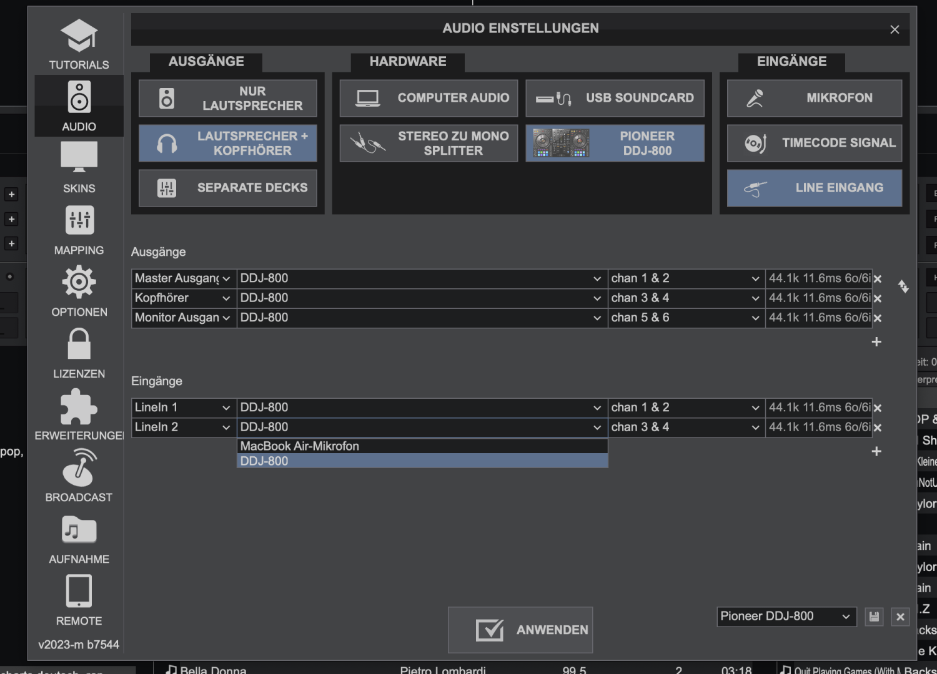This screenshot has width=937, height=674.
Task: Choose Separate Decks output option
Action: point(227,188)
